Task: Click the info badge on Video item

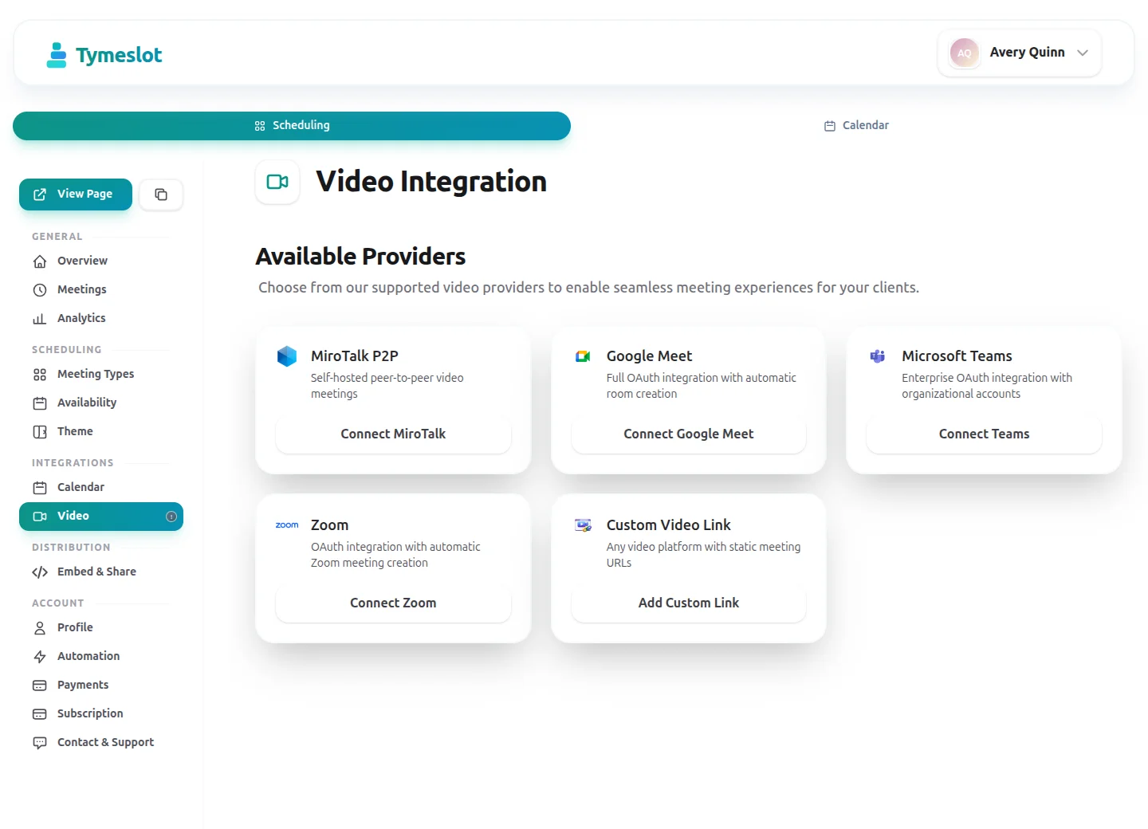Action: pyautogui.click(x=171, y=517)
